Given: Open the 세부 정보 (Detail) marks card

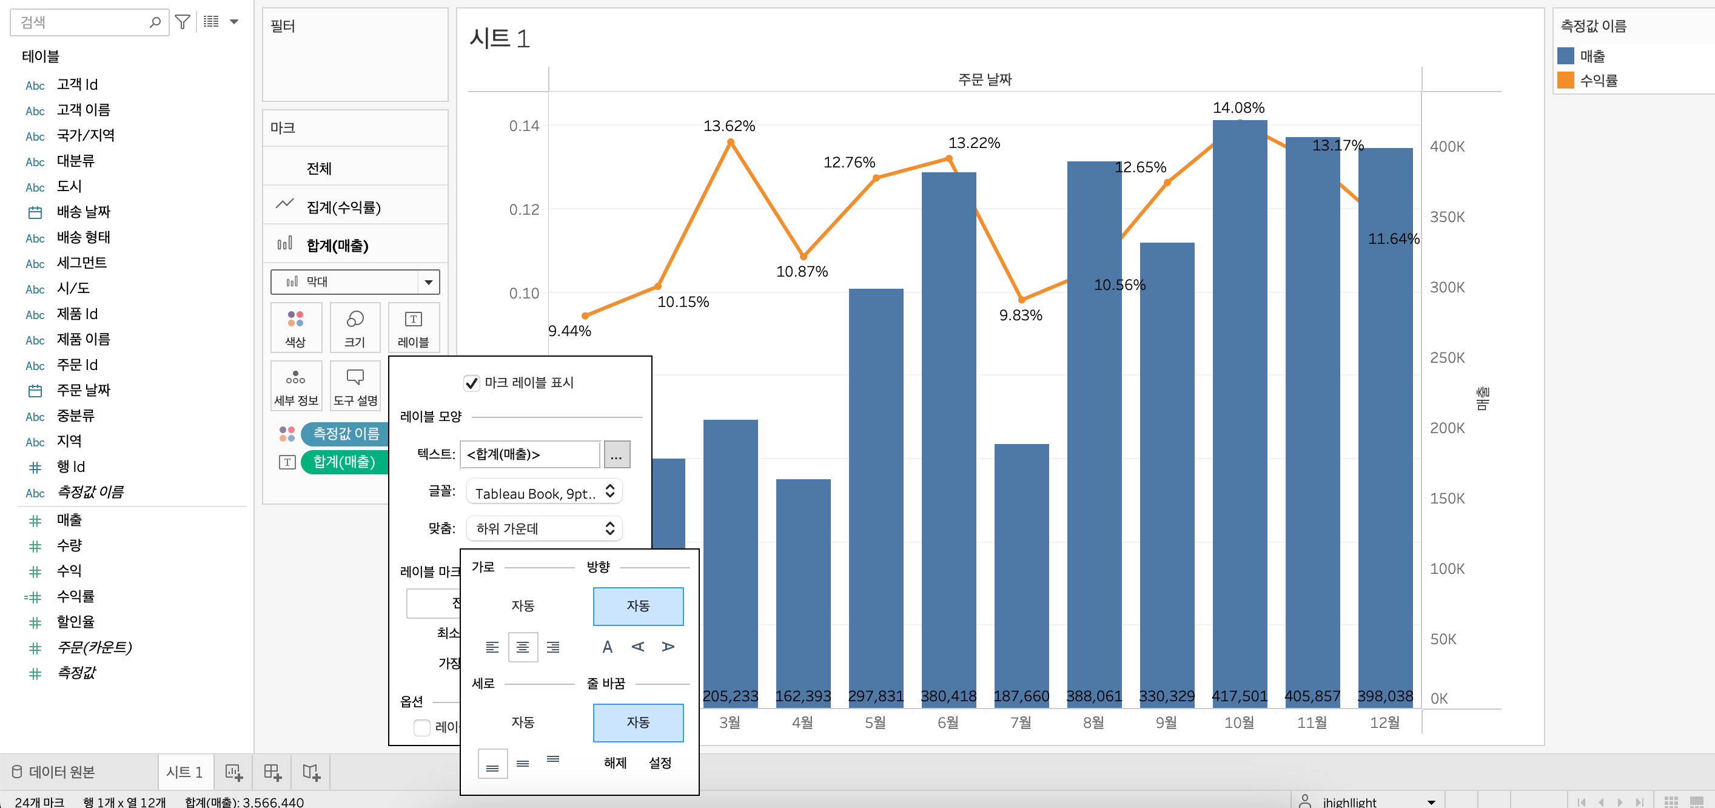Looking at the screenshot, I should [295, 386].
